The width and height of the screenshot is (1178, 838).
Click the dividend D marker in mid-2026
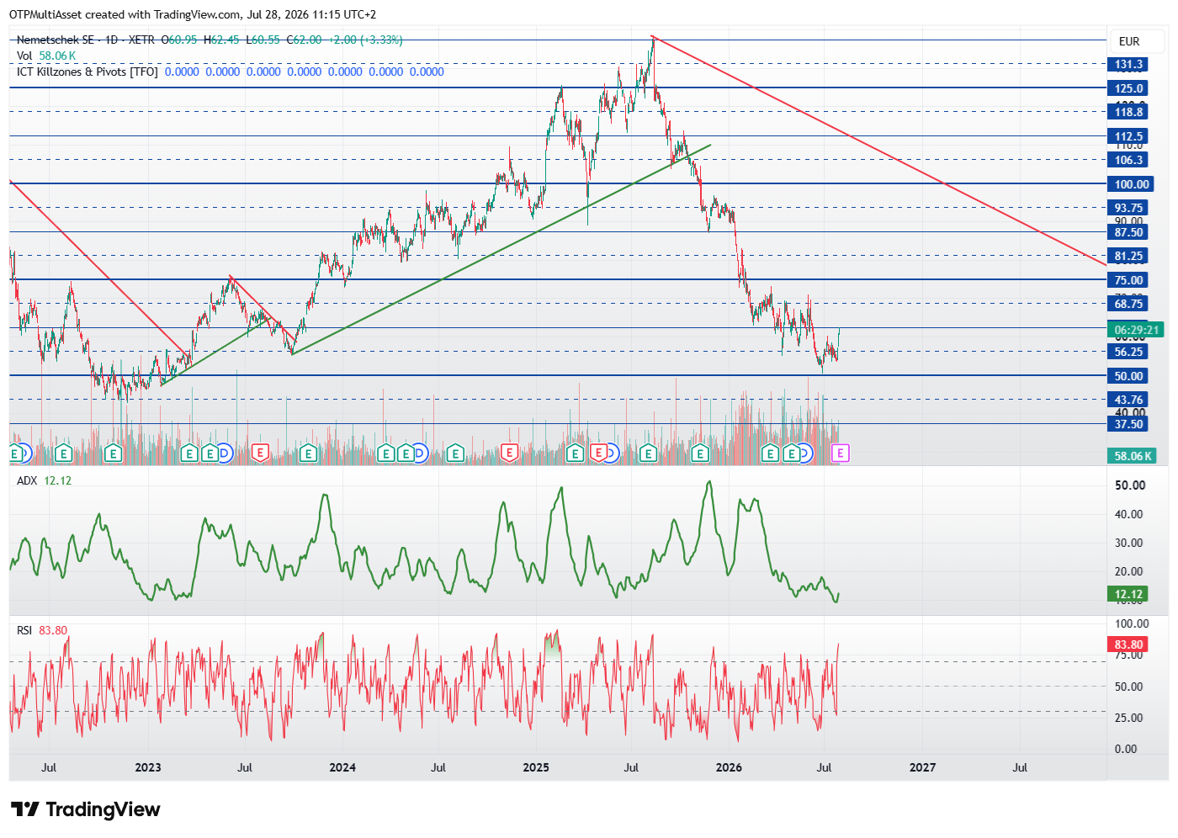[804, 453]
